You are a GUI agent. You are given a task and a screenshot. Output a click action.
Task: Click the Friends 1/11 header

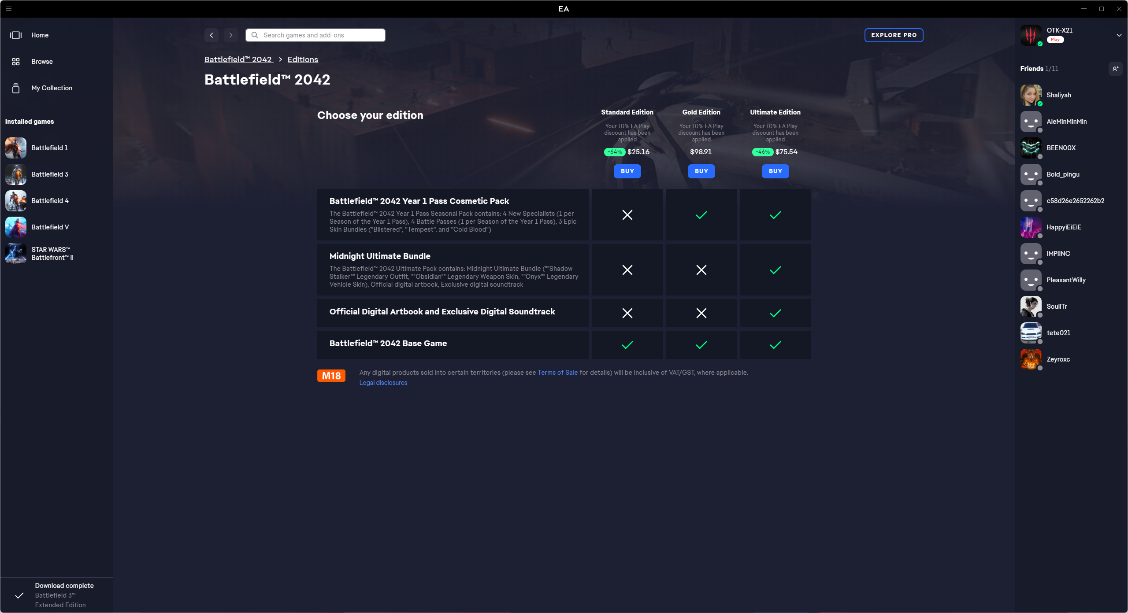tap(1039, 69)
